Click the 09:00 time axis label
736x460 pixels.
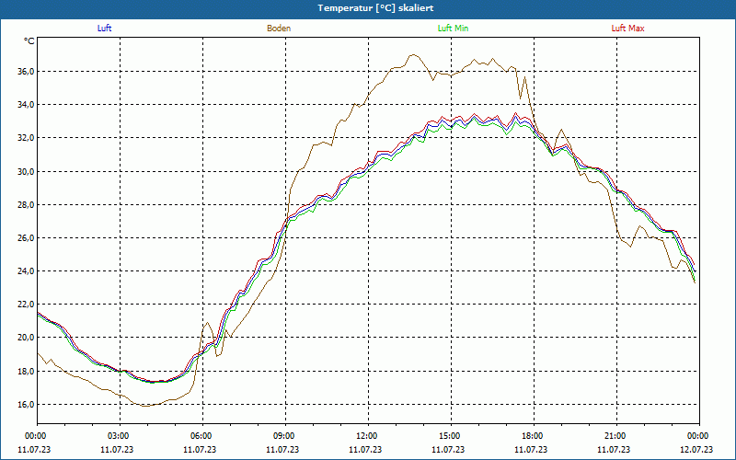coord(285,436)
